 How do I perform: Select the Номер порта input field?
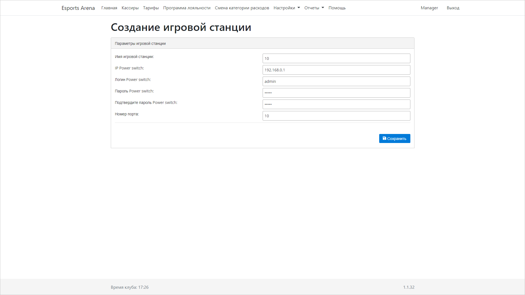tap(336, 116)
